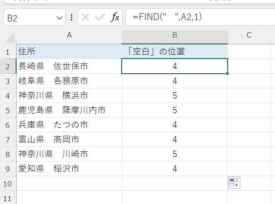Click cell B2 in the 長崎県 row
275x204 pixels.
point(175,66)
